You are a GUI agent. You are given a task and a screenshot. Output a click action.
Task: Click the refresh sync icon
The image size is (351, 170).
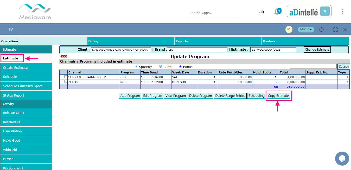point(322,30)
